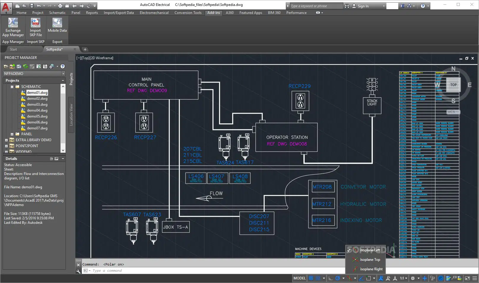Image resolution: width=479 pixels, height=283 pixels.
Task: Click the Project Manager help icon
Action: (x=63, y=66)
